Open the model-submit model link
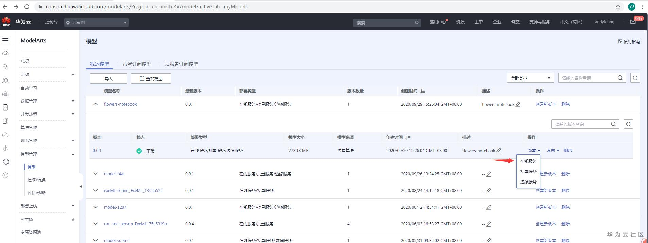 coord(117,240)
